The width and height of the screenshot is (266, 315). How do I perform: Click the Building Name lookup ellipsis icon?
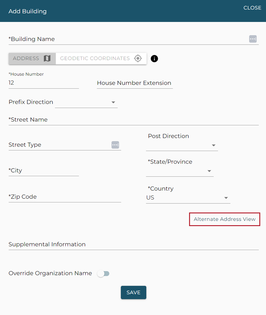pos(253,39)
